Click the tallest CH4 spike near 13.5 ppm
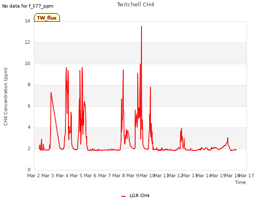This screenshot has width=272, height=204. (x=142, y=26)
